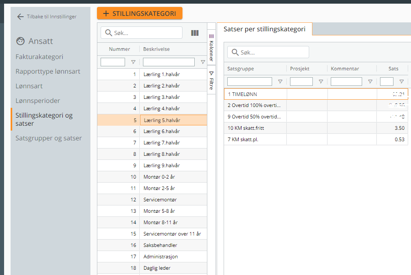
Task: Open Rapporttype lønnsart settings
Action: pos(48,72)
